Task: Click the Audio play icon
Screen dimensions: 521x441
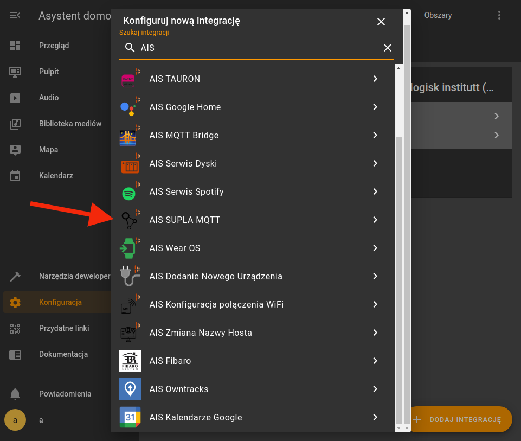Action: [15, 98]
